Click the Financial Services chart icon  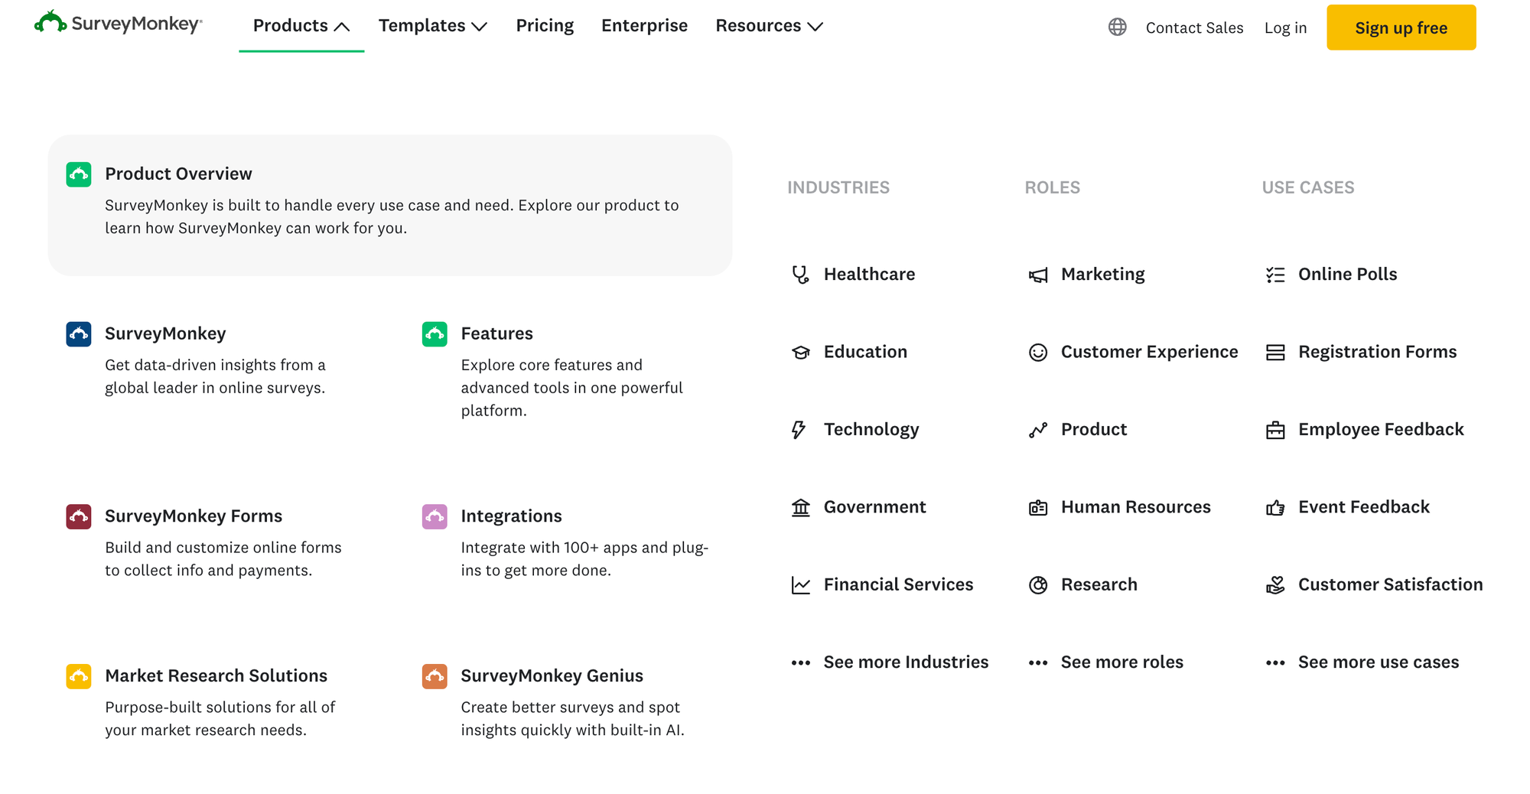tap(800, 584)
